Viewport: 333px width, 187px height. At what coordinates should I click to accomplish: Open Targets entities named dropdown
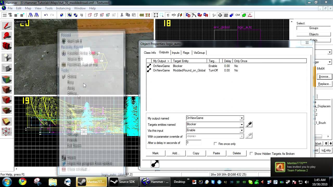(x=242, y=124)
